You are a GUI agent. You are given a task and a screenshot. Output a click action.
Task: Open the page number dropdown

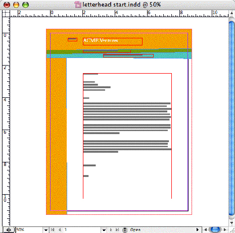point(104,230)
